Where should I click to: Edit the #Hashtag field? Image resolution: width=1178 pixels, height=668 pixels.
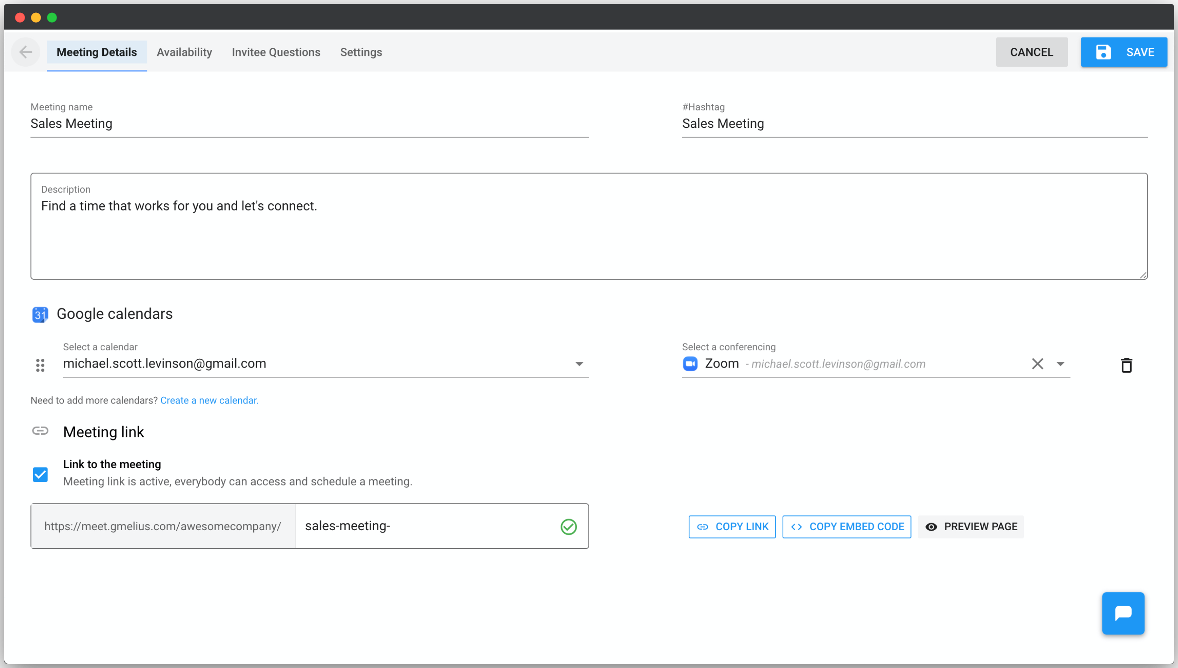click(915, 124)
